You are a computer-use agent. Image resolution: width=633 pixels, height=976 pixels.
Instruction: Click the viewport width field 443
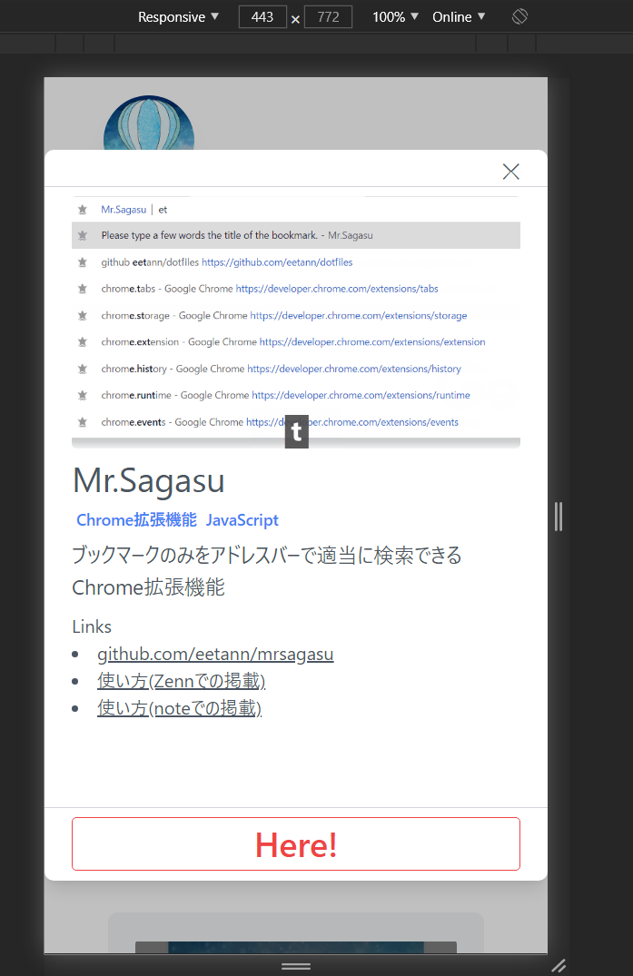click(x=262, y=17)
